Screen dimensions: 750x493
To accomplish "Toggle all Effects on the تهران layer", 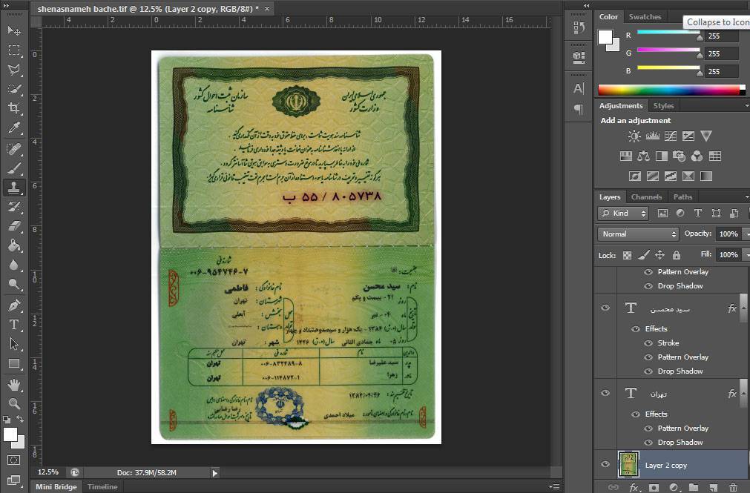I will point(636,414).
